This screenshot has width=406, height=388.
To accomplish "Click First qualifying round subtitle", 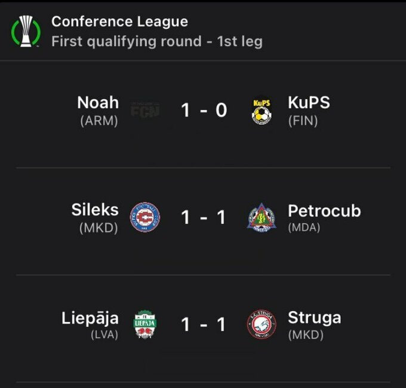I will [156, 42].
